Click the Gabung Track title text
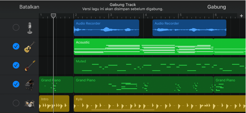246x113 pixels. point(123,5)
